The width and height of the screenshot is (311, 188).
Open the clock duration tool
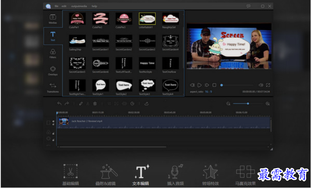click(x=132, y=103)
